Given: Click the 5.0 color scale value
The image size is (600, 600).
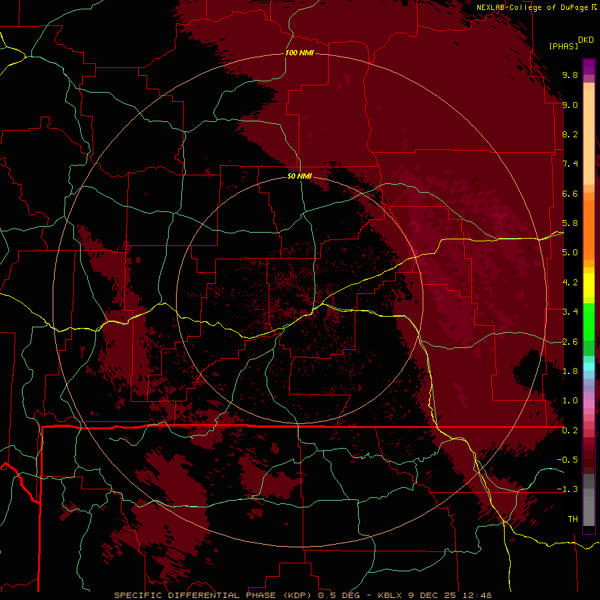Looking at the screenshot, I should [x=570, y=253].
